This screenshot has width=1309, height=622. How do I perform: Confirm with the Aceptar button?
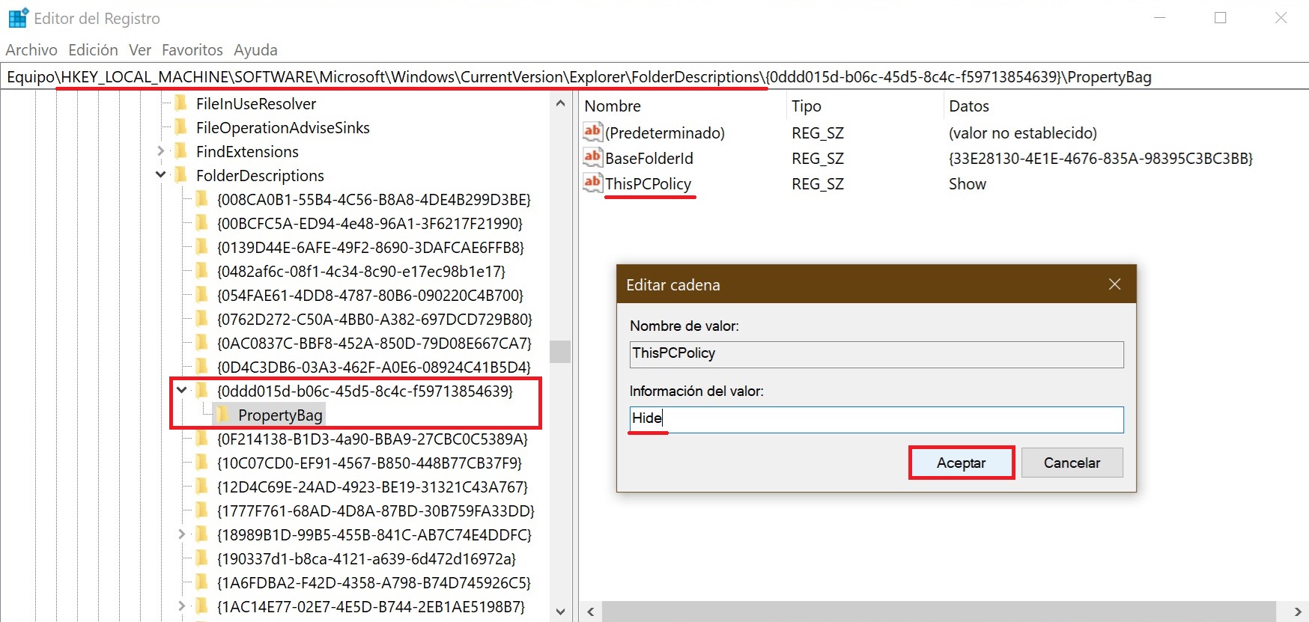coord(962,463)
